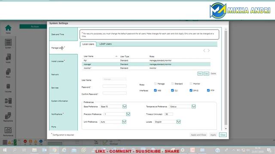
Task: Toggle the Monitor role checkbox
Action: tap(191, 84)
